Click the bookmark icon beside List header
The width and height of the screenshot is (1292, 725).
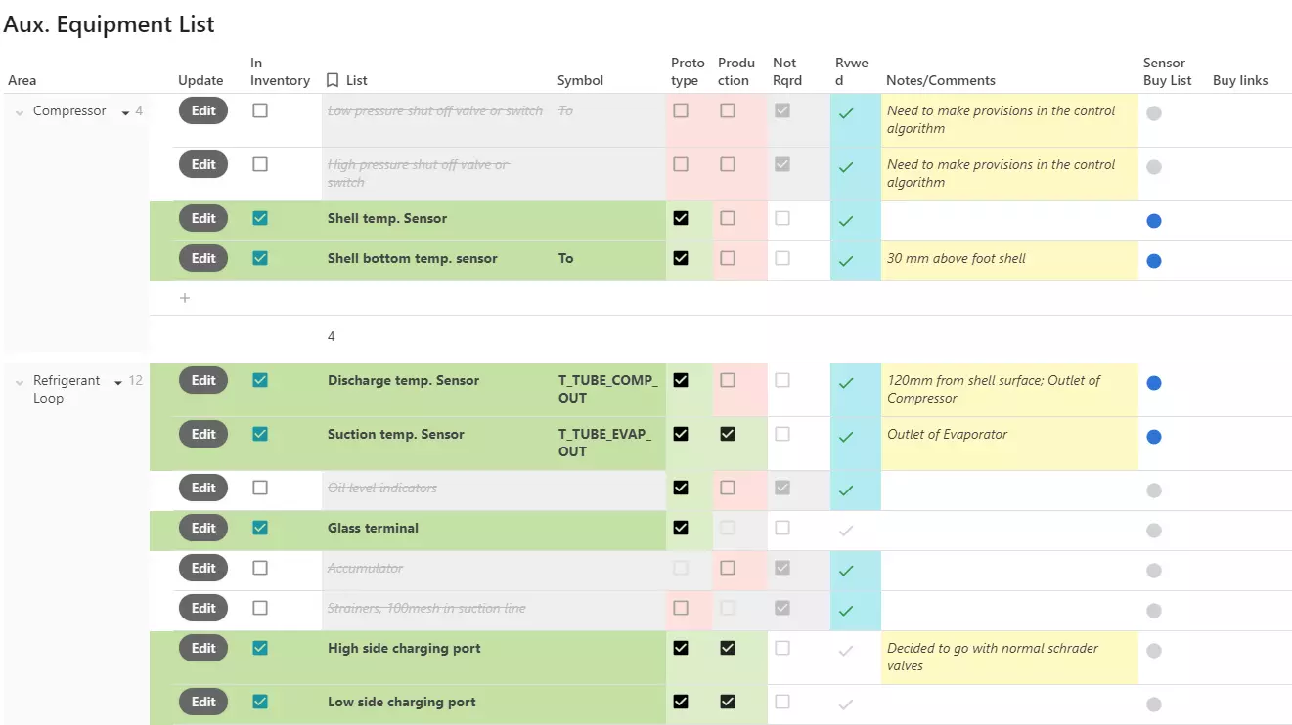[x=333, y=80]
